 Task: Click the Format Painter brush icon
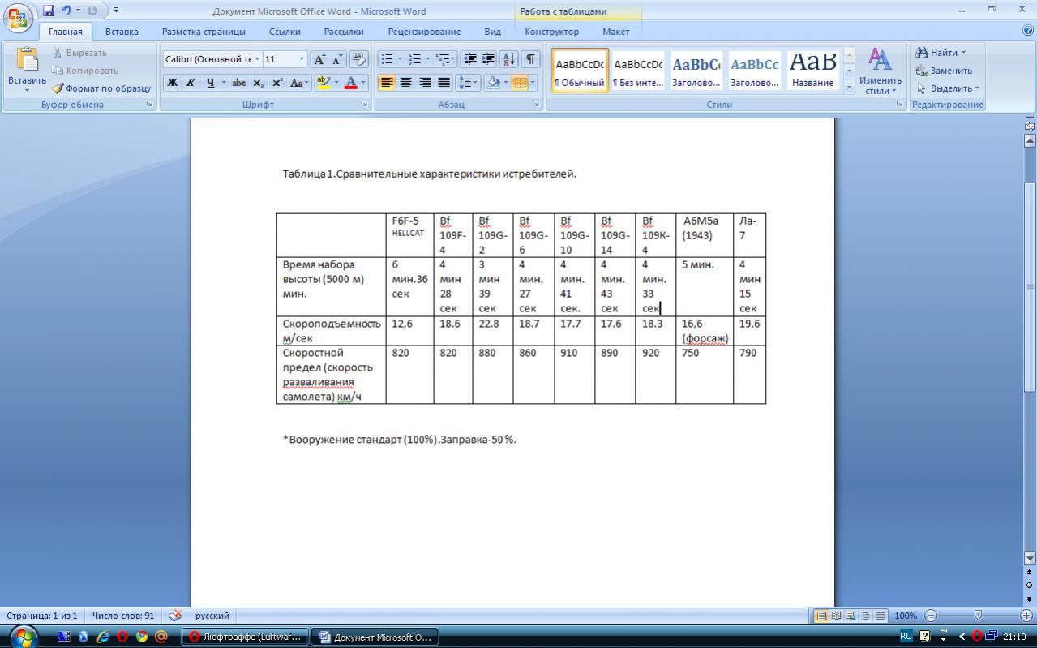58,88
